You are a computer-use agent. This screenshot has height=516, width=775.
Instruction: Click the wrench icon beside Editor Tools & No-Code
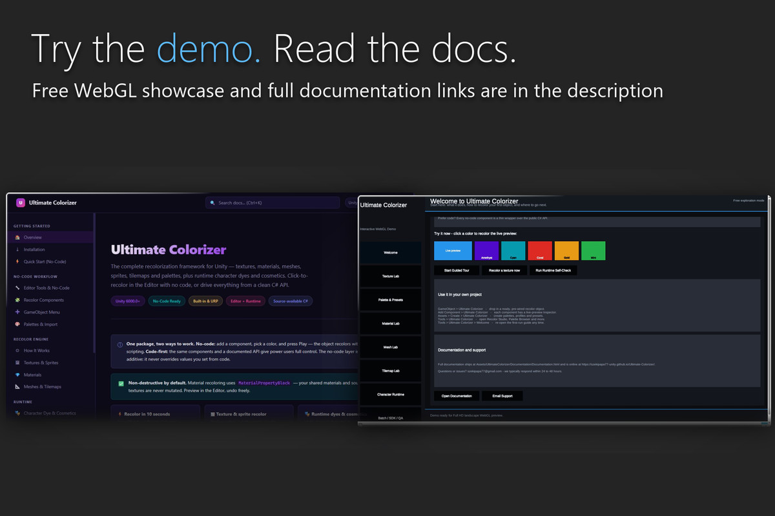pos(17,288)
